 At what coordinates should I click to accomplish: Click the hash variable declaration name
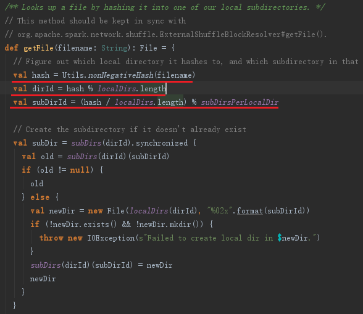(41, 75)
